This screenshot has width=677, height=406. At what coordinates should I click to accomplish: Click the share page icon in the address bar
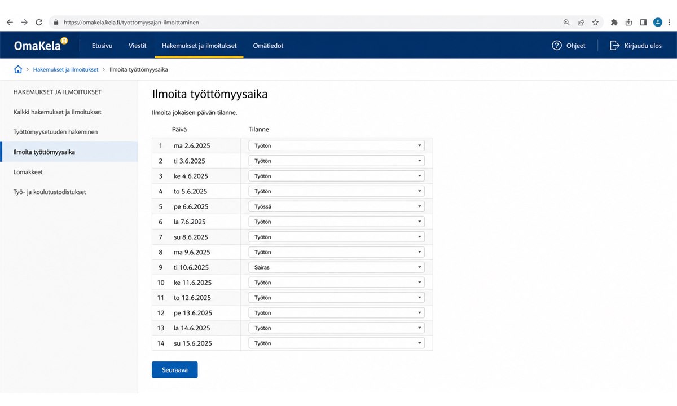(x=581, y=23)
